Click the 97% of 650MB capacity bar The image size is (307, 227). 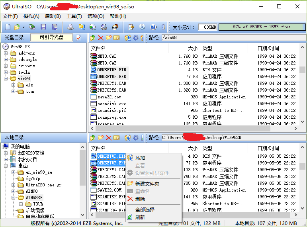tap(262, 27)
